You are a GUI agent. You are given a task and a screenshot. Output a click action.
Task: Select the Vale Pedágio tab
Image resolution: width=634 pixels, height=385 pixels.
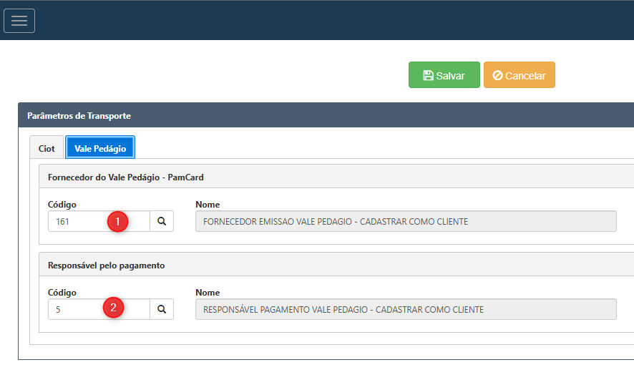pos(100,148)
